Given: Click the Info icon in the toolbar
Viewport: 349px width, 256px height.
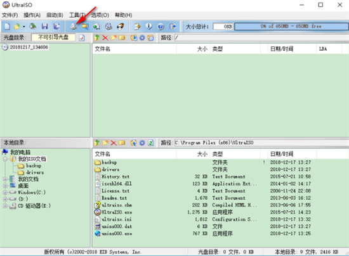Looking at the screenshot, I should click(x=149, y=27).
